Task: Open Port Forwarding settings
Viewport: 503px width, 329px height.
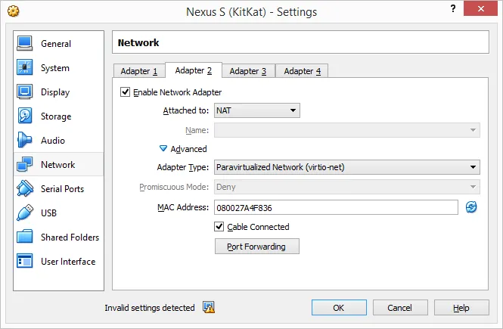Action: (257, 247)
